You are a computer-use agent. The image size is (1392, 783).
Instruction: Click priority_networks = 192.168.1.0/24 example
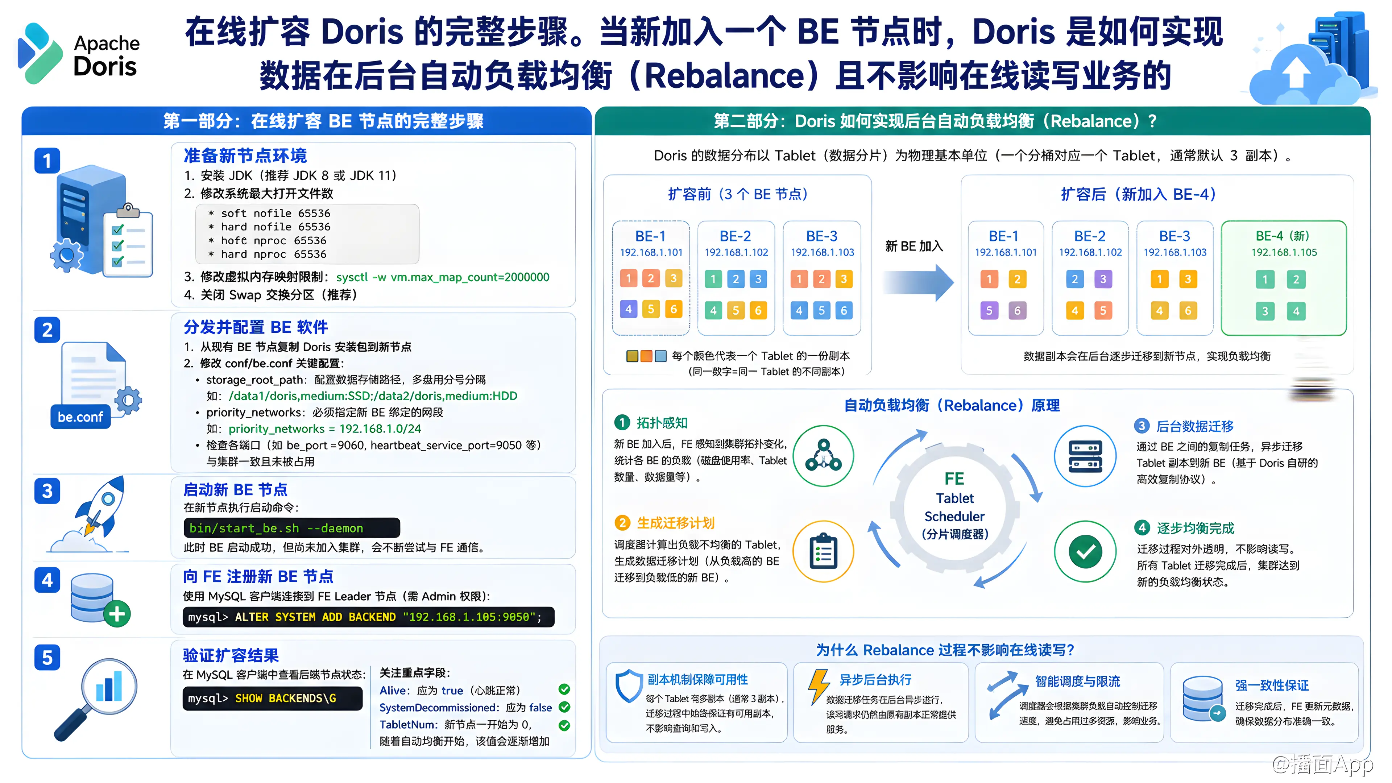coord(325,428)
